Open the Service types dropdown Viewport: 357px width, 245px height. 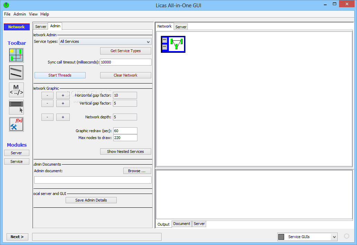[105, 42]
